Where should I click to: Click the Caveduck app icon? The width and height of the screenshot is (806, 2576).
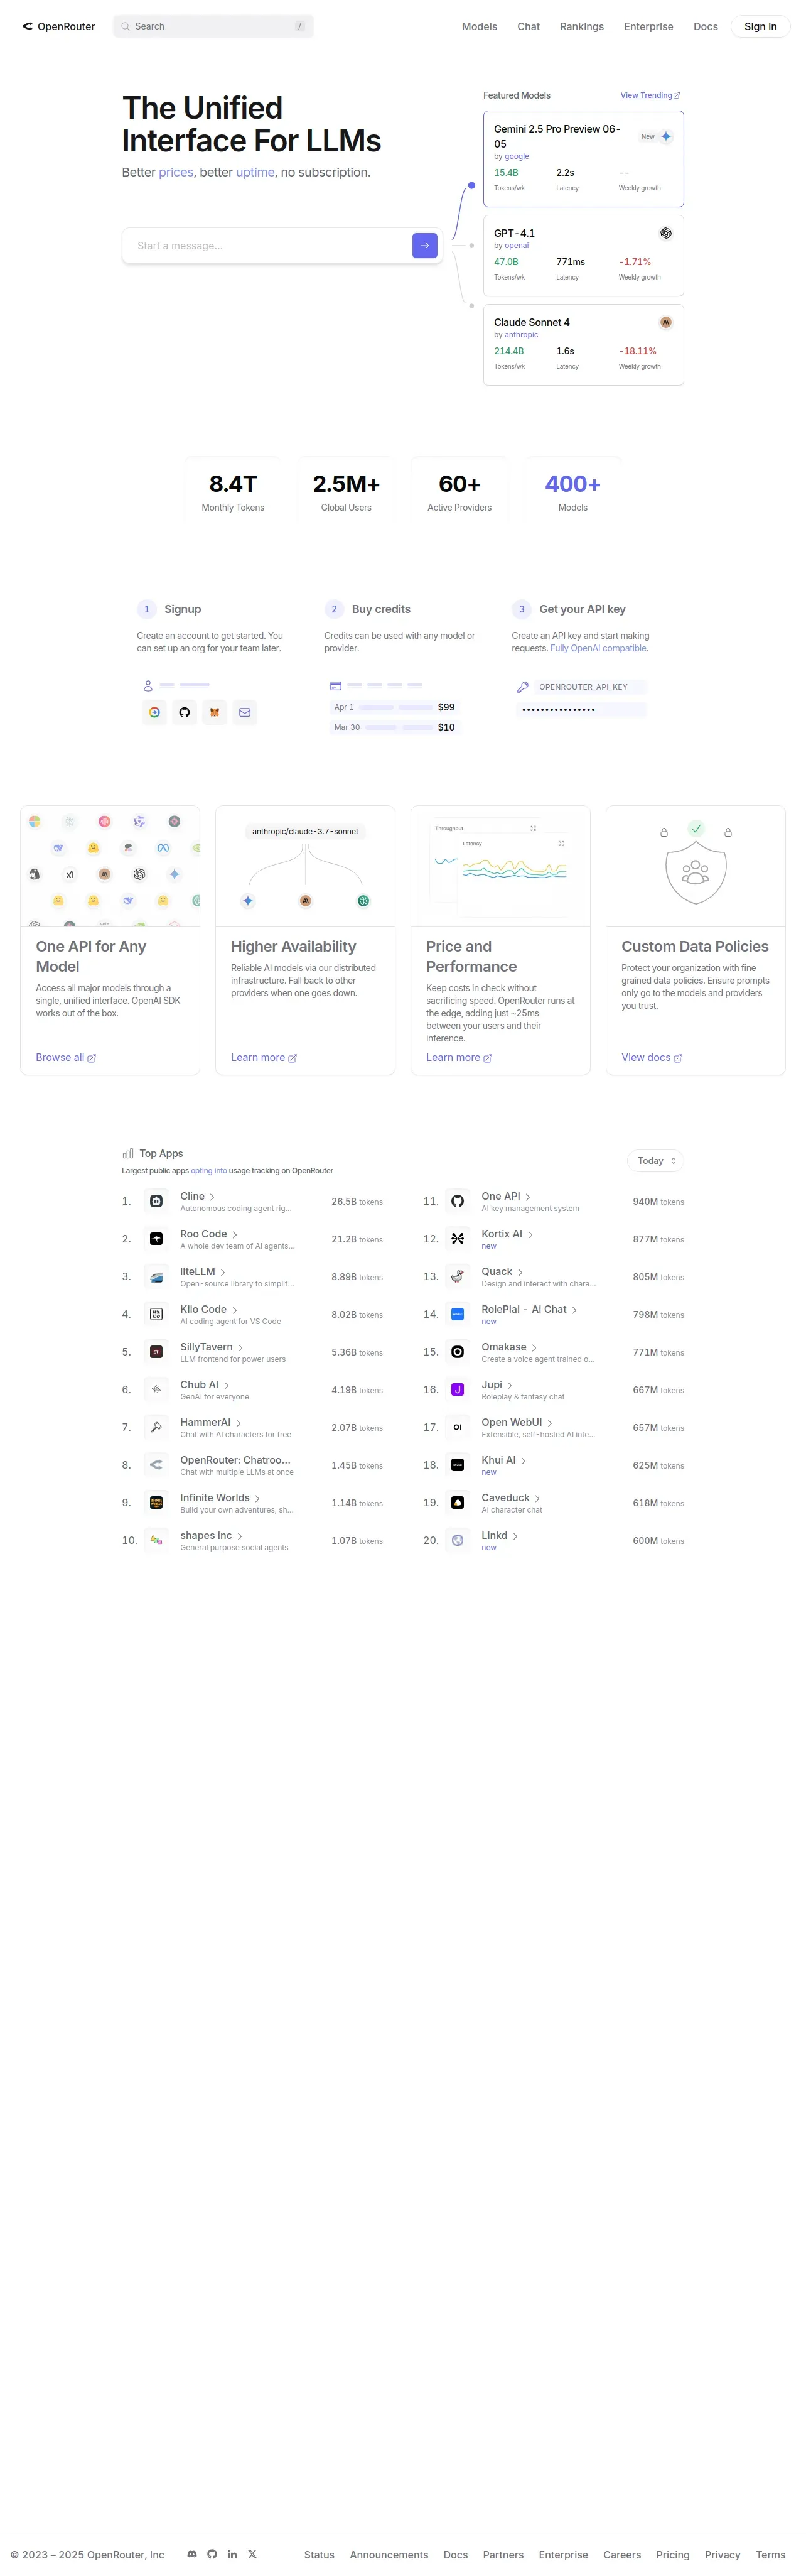click(x=458, y=1503)
